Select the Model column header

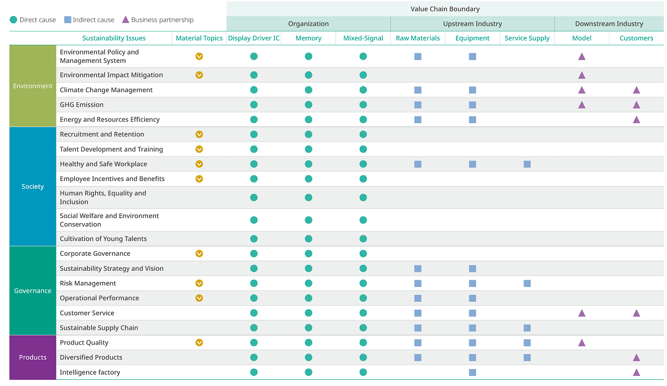pos(582,38)
